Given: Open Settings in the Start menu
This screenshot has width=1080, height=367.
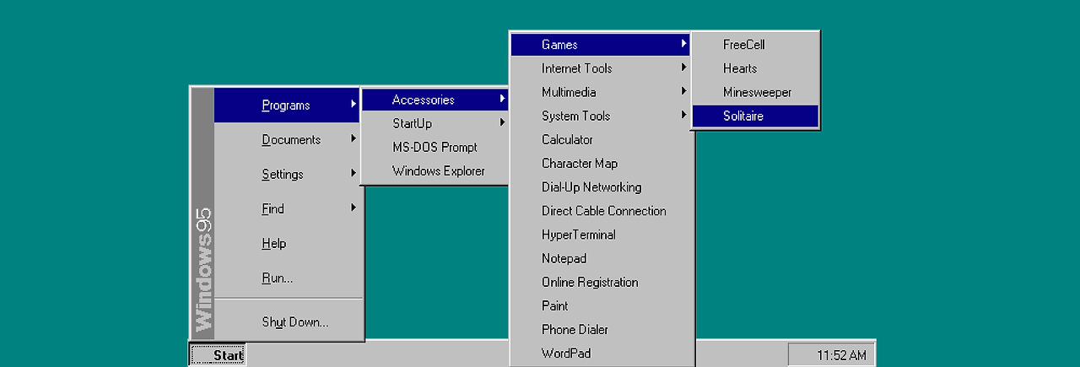Looking at the screenshot, I should (x=288, y=175).
